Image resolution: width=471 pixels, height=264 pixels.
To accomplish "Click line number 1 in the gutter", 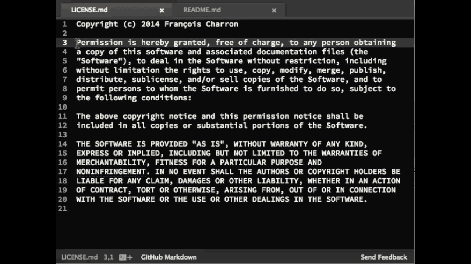I will [x=65, y=24].
